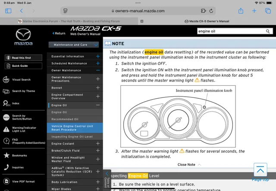Tap Wi-Fi icon in status bar

[x=256, y=3]
